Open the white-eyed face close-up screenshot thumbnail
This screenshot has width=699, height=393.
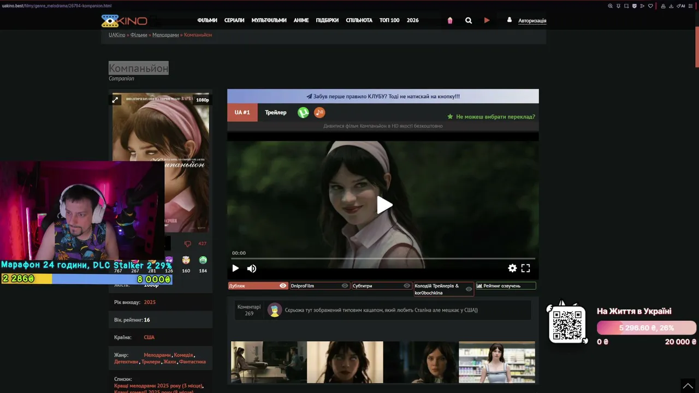point(345,362)
